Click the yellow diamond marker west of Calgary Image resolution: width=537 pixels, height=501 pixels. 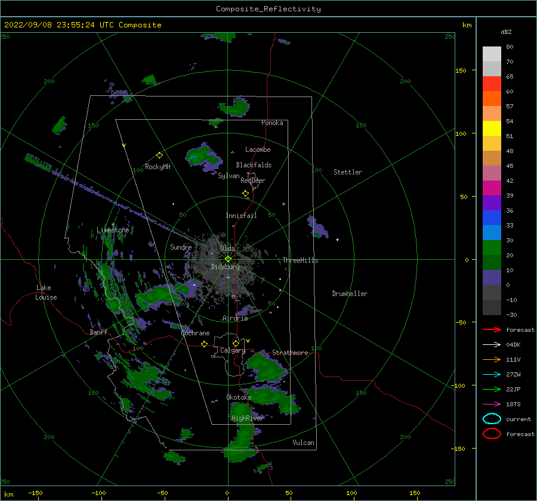(205, 344)
